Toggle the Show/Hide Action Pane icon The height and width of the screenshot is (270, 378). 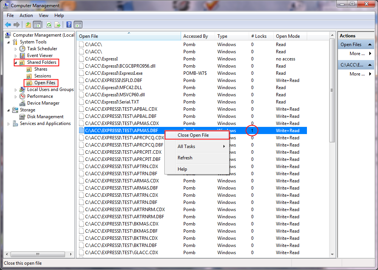click(78, 25)
